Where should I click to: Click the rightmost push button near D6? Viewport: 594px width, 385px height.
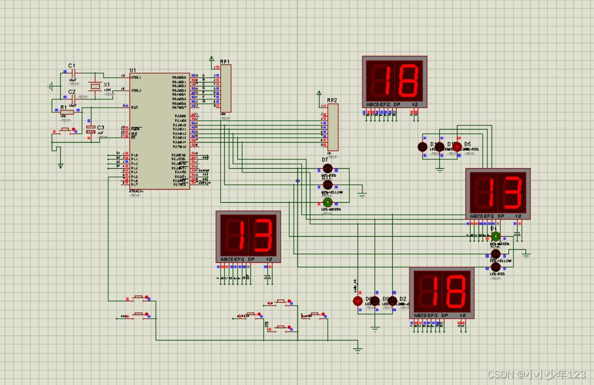tap(314, 315)
